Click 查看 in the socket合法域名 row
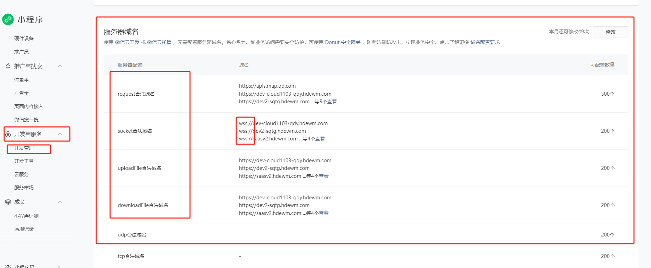 click(320, 139)
